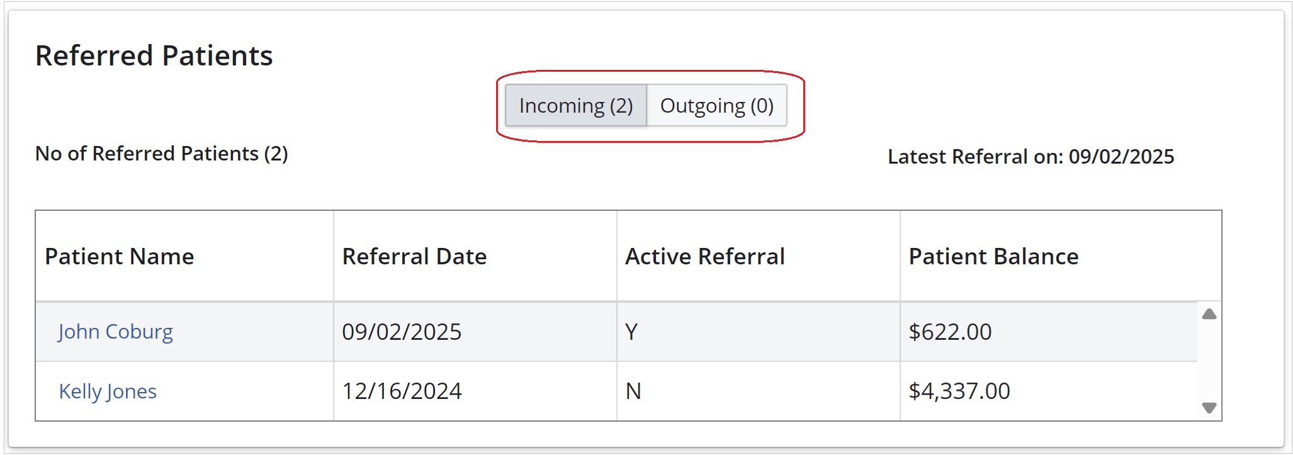1293x455 pixels.
Task: Click Kelly Jones's active referral N cell
Action: (x=633, y=391)
